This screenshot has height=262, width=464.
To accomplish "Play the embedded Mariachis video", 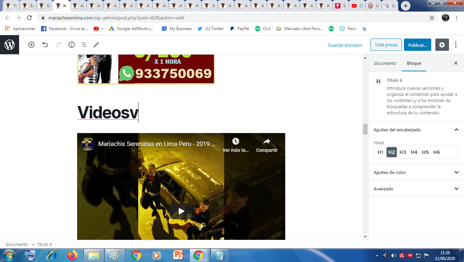I will coord(181,211).
